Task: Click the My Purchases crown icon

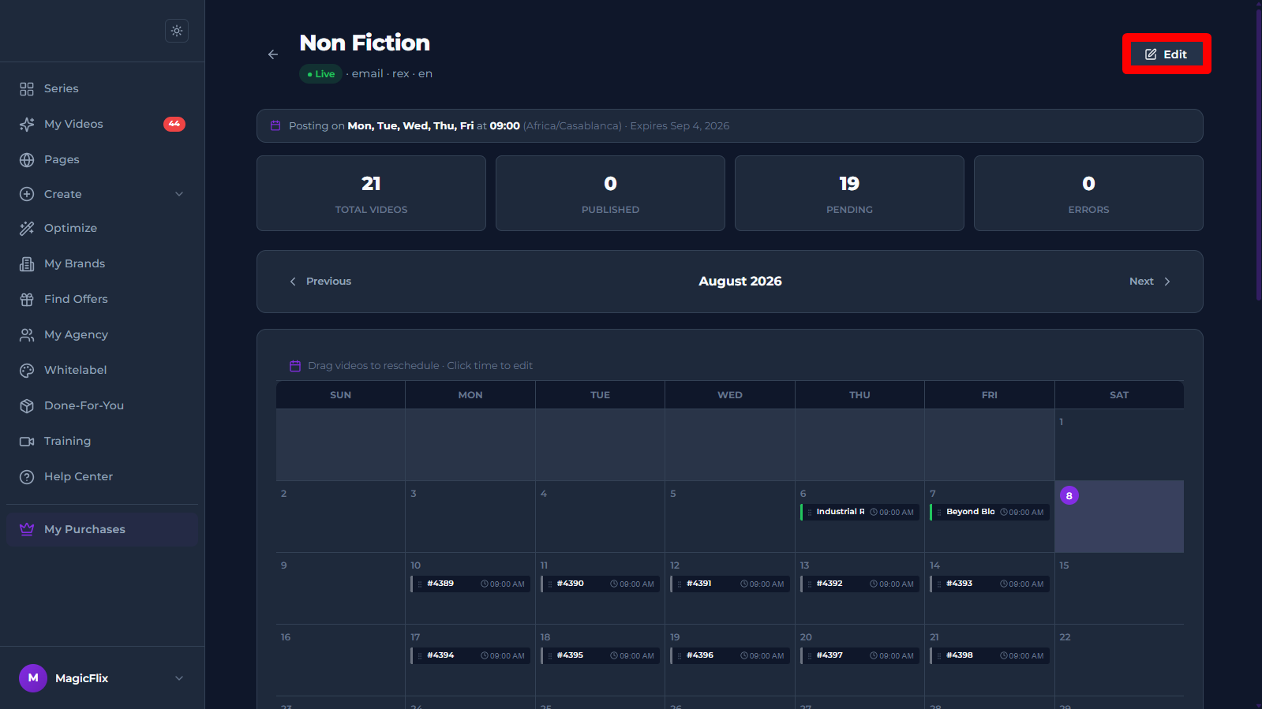Action: (x=27, y=529)
